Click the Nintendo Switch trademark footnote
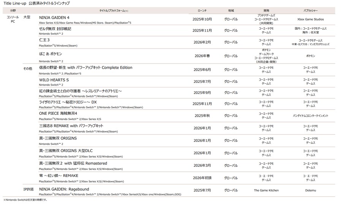The height and width of the screenshot is (206, 342). coord(25,200)
